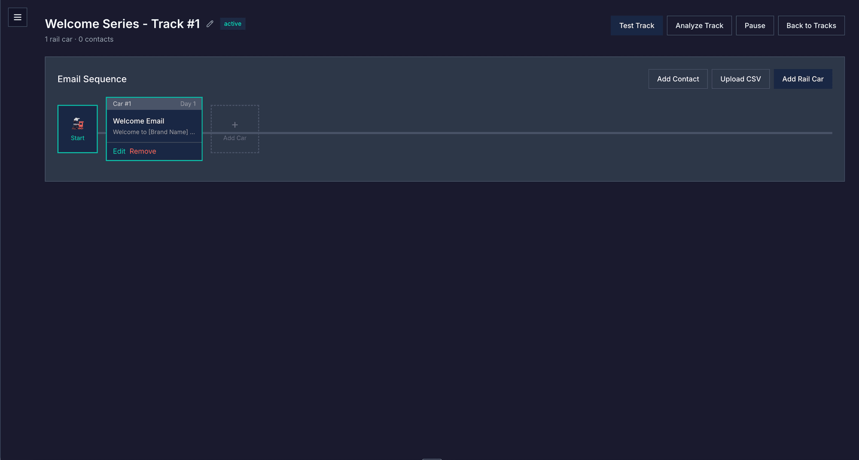Edit the Welcome Email car
The height and width of the screenshot is (460, 859).
[119, 151]
